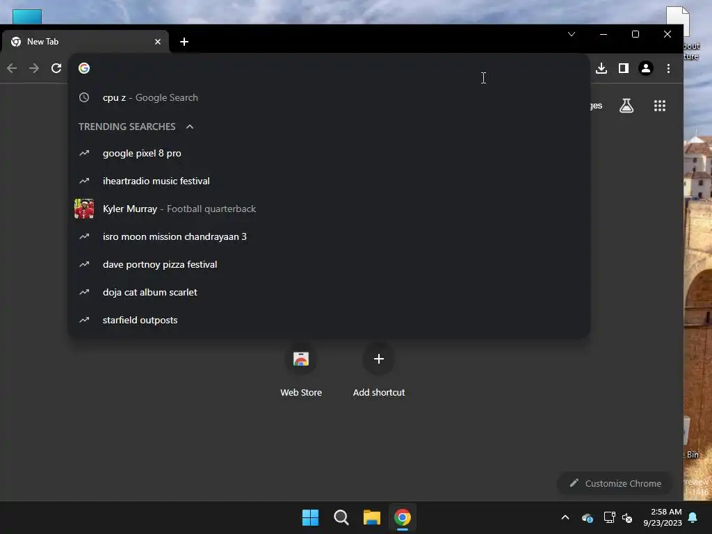Pick the Kyler Murray suggestion
This screenshot has height=534, width=712.
[x=329, y=209]
